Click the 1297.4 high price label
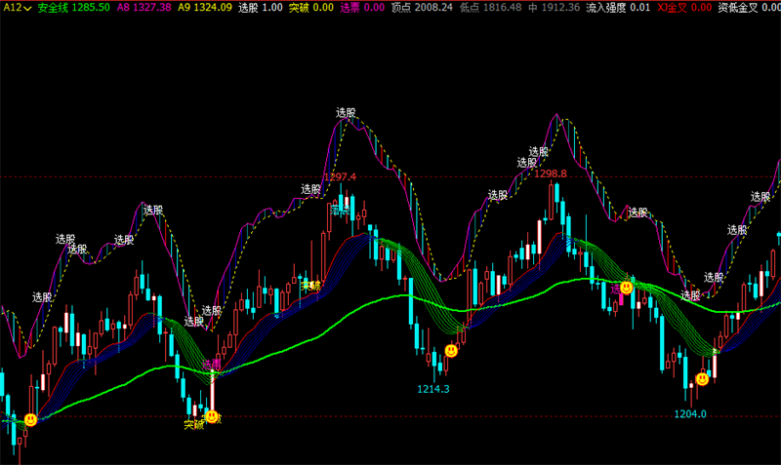 340,177
